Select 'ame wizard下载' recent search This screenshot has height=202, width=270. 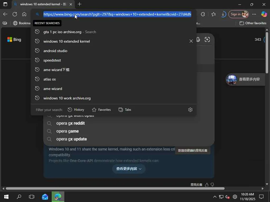pos(113,70)
